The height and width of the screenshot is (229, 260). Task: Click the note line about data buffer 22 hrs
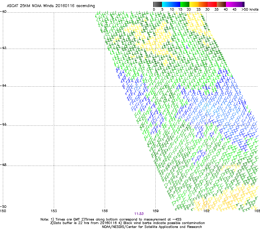[x=127, y=223]
